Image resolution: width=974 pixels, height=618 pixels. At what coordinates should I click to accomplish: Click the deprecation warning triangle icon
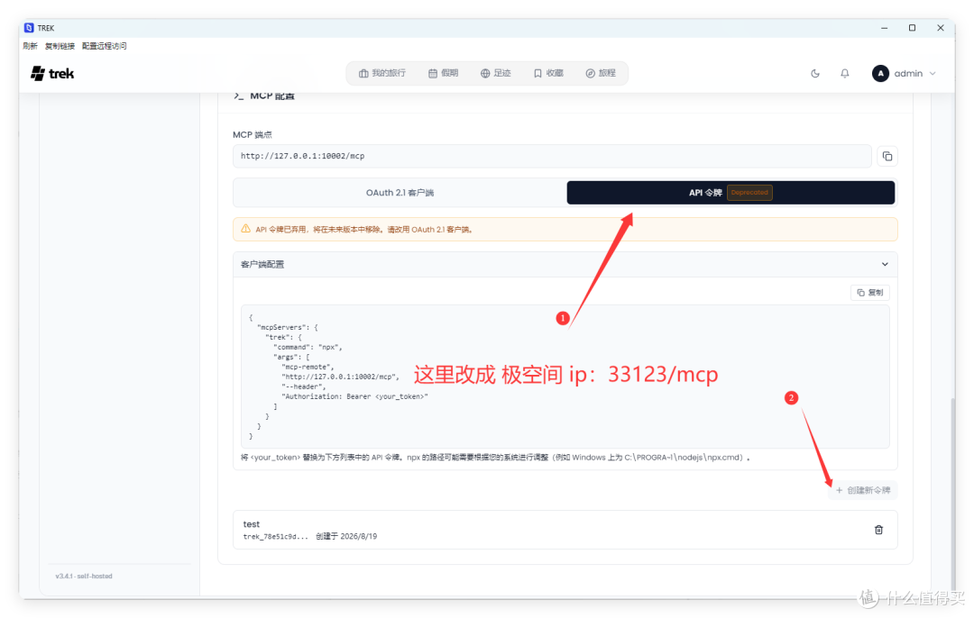[x=246, y=229]
